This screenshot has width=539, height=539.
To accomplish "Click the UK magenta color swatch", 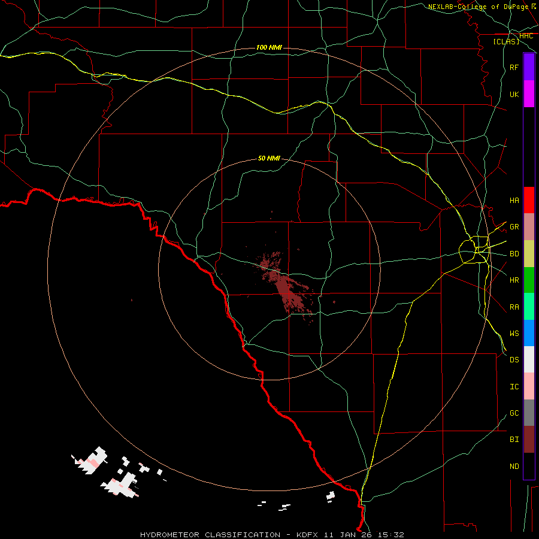I will [x=529, y=94].
